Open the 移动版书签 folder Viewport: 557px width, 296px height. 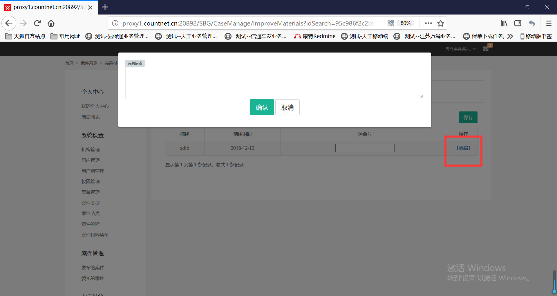click(x=536, y=36)
